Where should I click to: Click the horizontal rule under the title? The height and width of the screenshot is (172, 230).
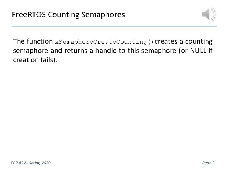[114, 26]
